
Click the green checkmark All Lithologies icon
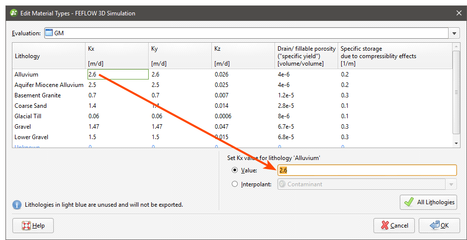coord(409,202)
